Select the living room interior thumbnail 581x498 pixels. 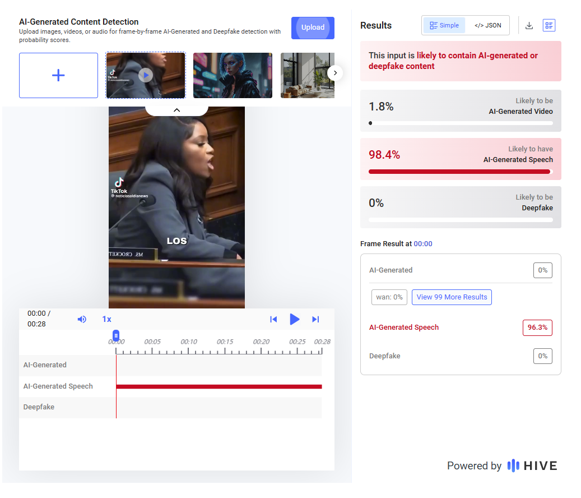(x=307, y=75)
